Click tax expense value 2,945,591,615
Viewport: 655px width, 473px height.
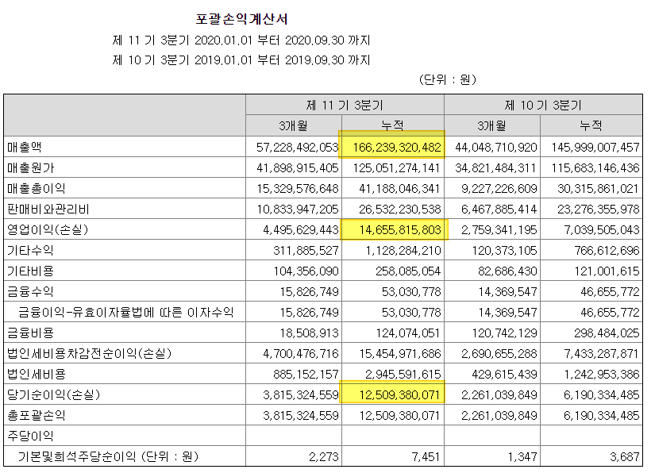coord(403,374)
